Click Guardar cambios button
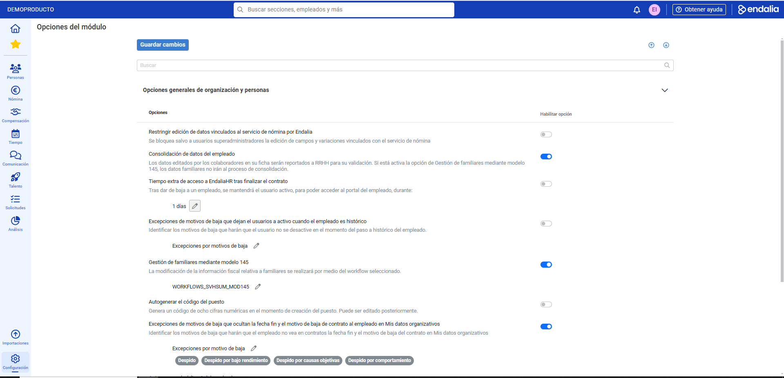This screenshot has width=784, height=378. 163,45
